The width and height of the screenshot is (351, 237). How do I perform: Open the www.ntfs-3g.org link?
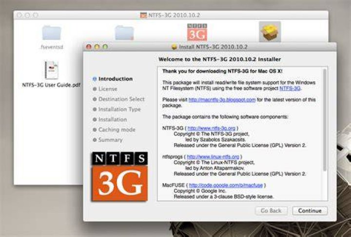coord(212,128)
